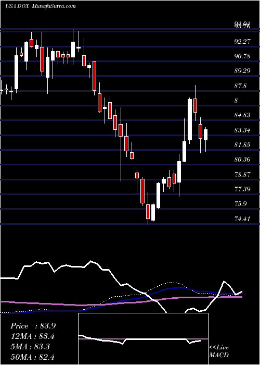Select the 83.34 price axis label

pos(242,130)
